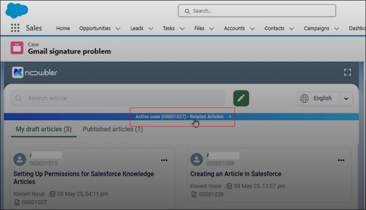Open the Opportunities tab
This screenshot has width=366, height=210.
(x=95, y=28)
